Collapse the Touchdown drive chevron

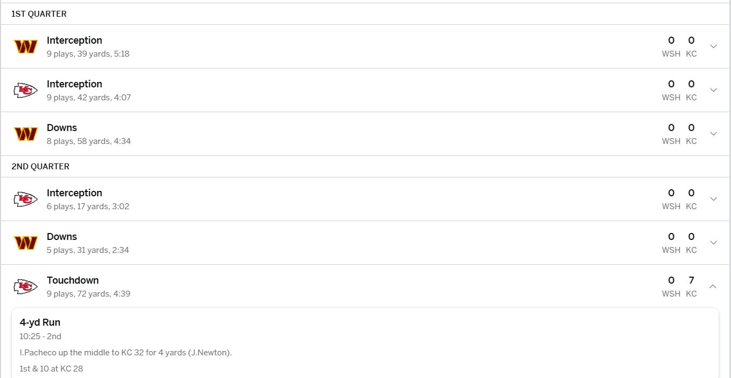pyautogui.click(x=713, y=287)
